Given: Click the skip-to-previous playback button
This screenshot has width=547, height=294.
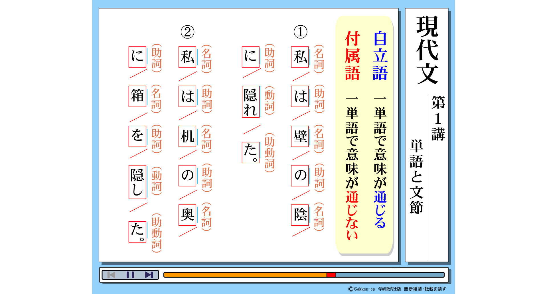Looking at the screenshot, I should [x=111, y=275].
